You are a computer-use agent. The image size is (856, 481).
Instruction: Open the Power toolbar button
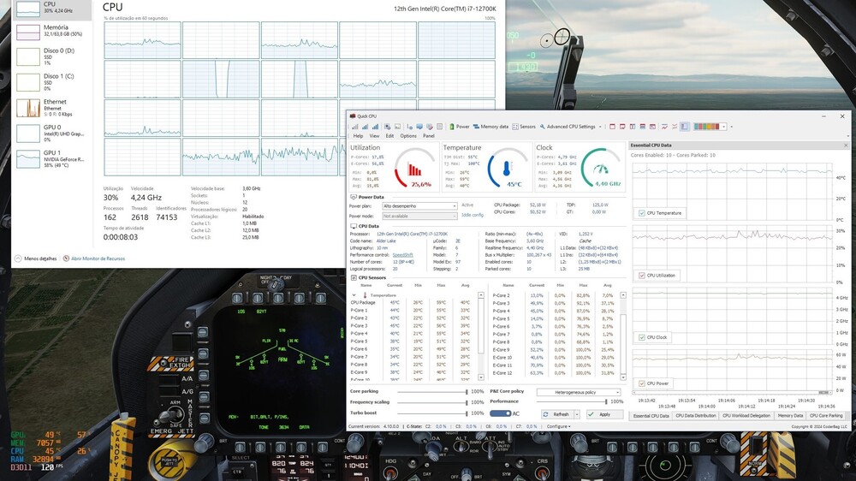(x=460, y=126)
